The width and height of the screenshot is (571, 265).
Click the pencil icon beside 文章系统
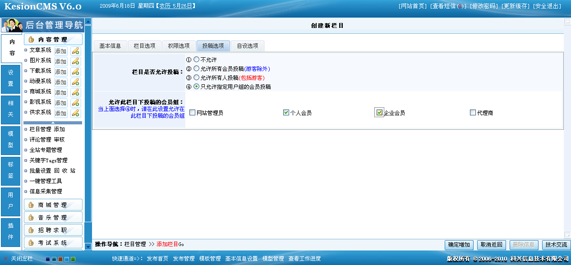pyautogui.click(x=75, y=51)
